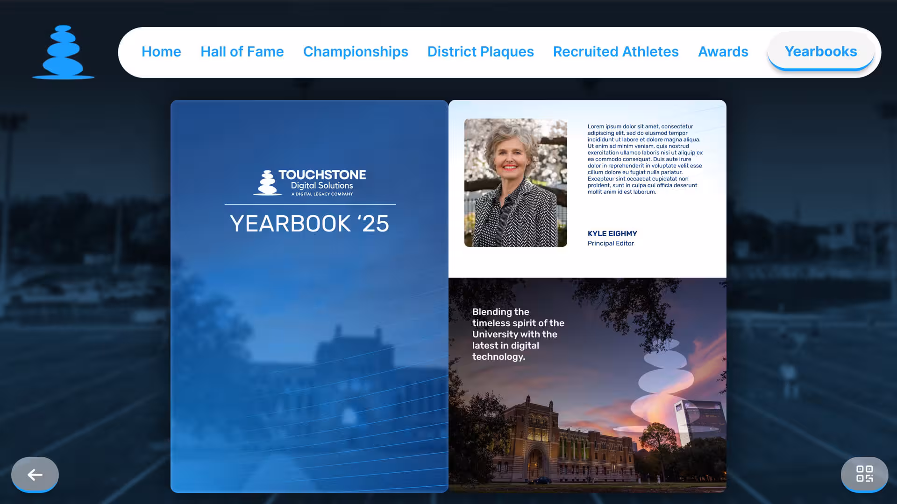Navigate to District Plaques

(480, 52)
